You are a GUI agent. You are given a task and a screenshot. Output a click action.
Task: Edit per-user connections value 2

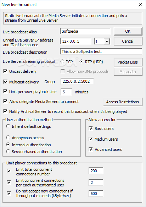point(96,183)
